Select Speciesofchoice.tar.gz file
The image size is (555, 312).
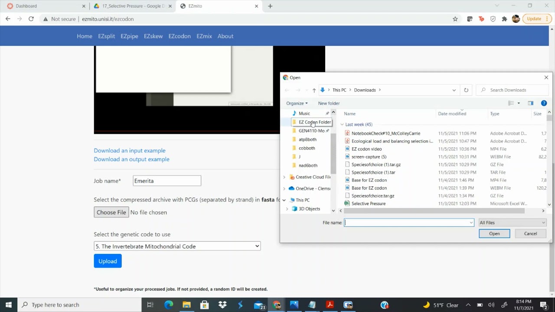click(373, 196)
